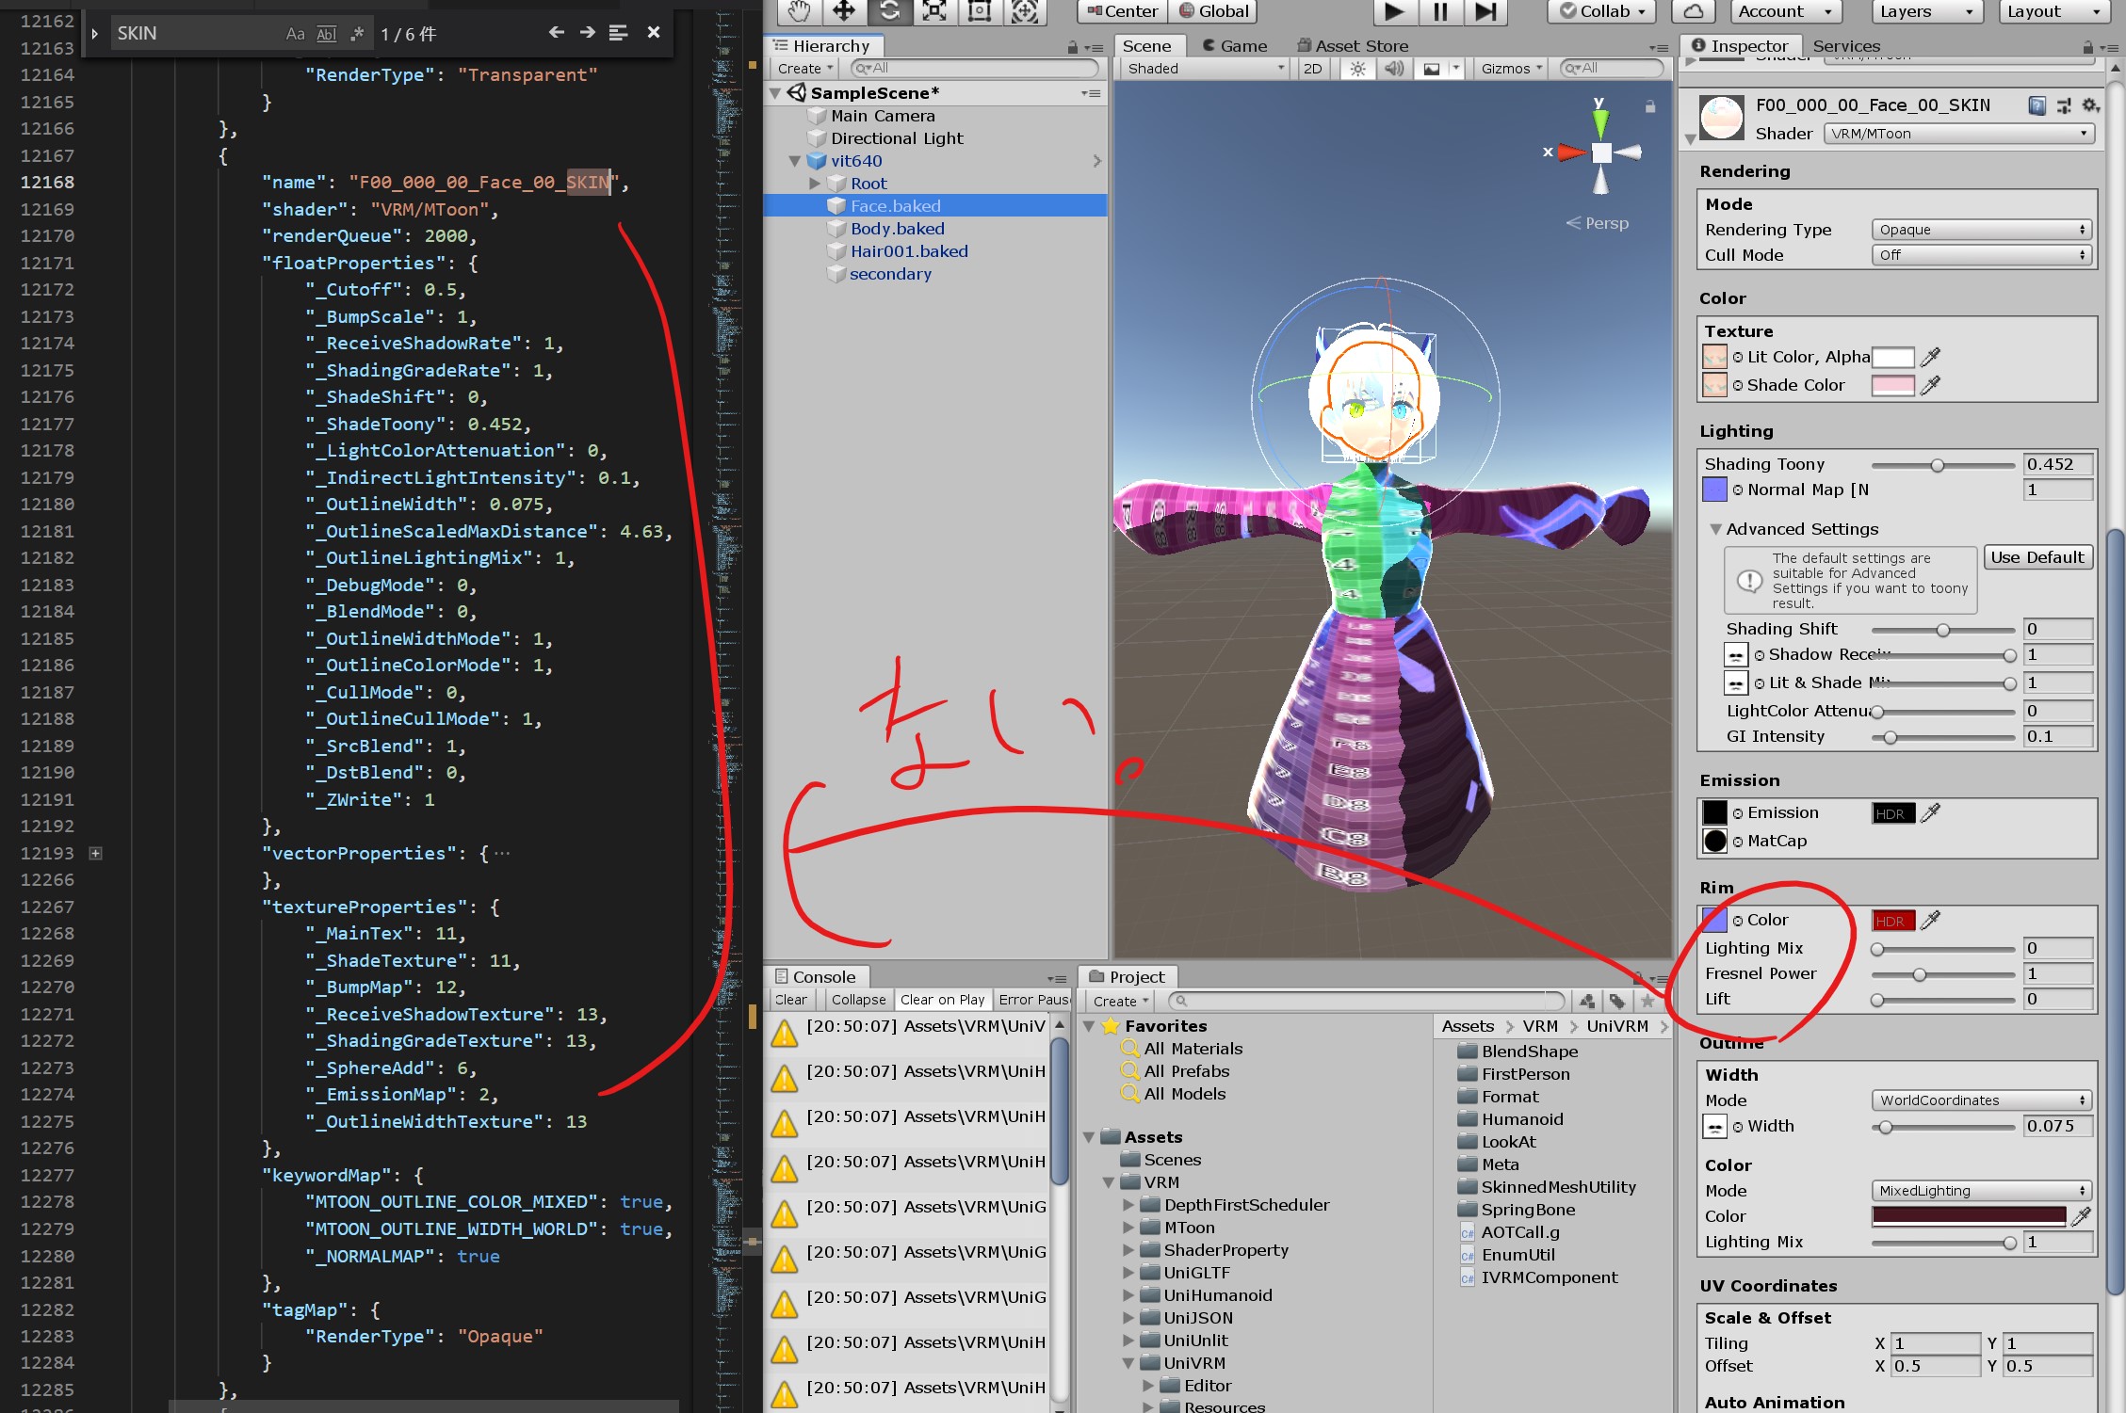The image size is (2126, 1413).
Task: Toggle 2D view in the Scene panel
Action: (x=1313, y=68)
